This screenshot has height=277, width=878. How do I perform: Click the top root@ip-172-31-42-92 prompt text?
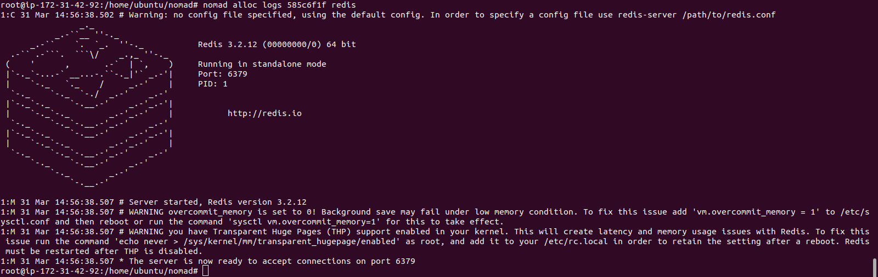99,5
